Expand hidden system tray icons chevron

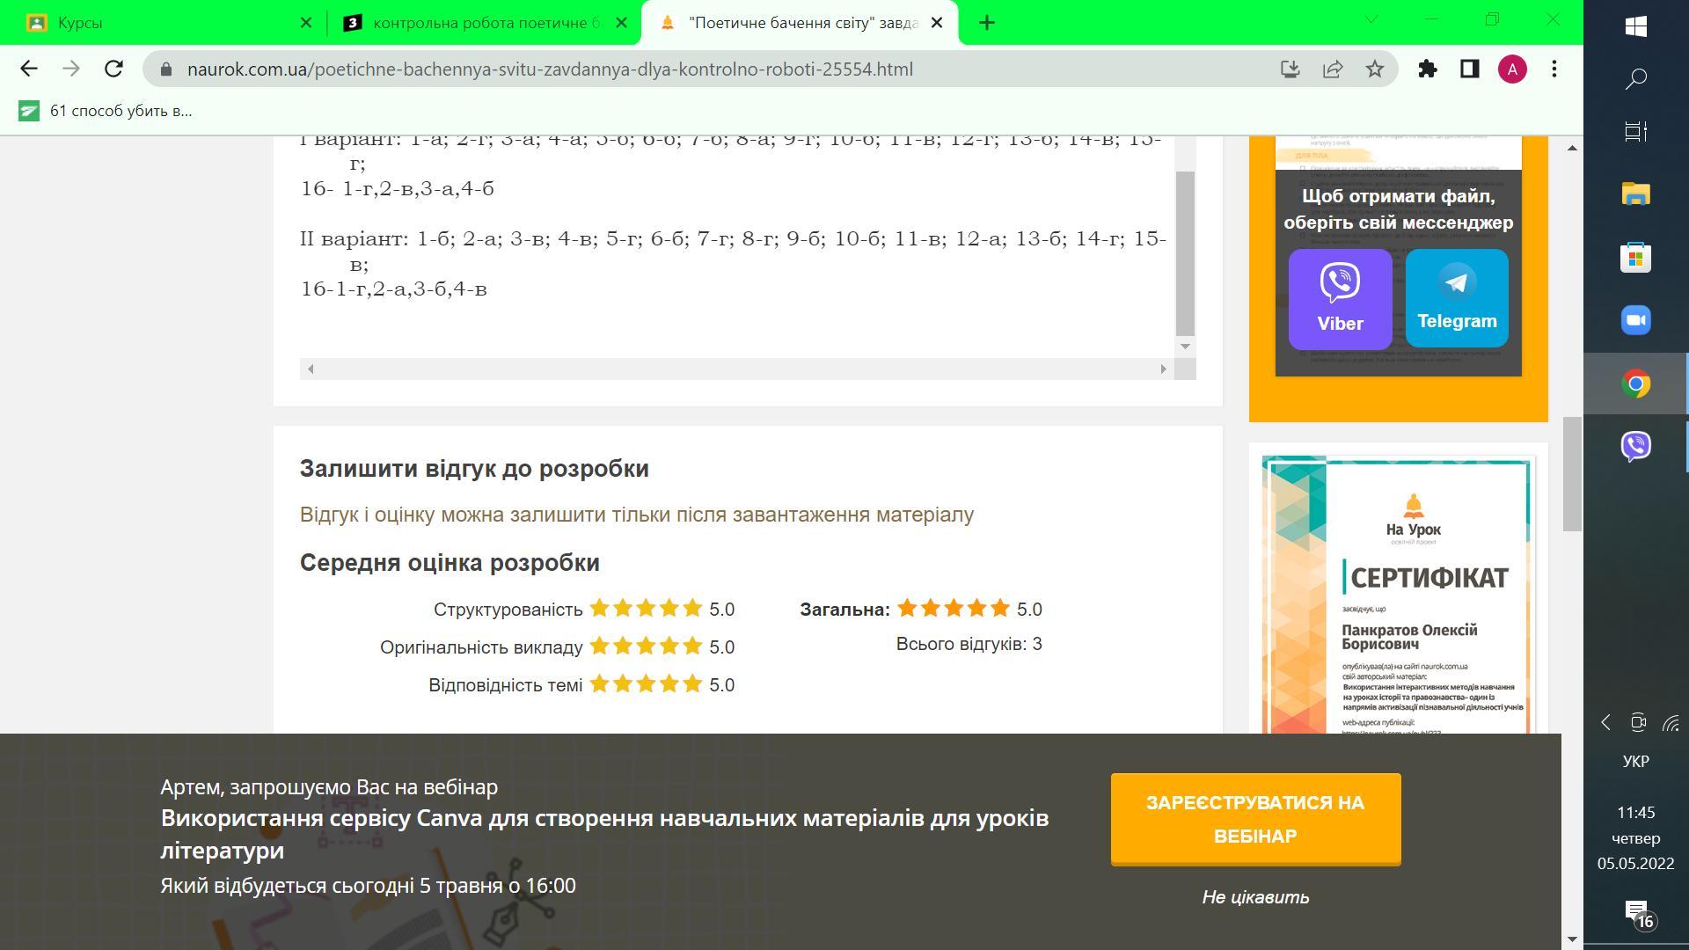pos(1605,723)
